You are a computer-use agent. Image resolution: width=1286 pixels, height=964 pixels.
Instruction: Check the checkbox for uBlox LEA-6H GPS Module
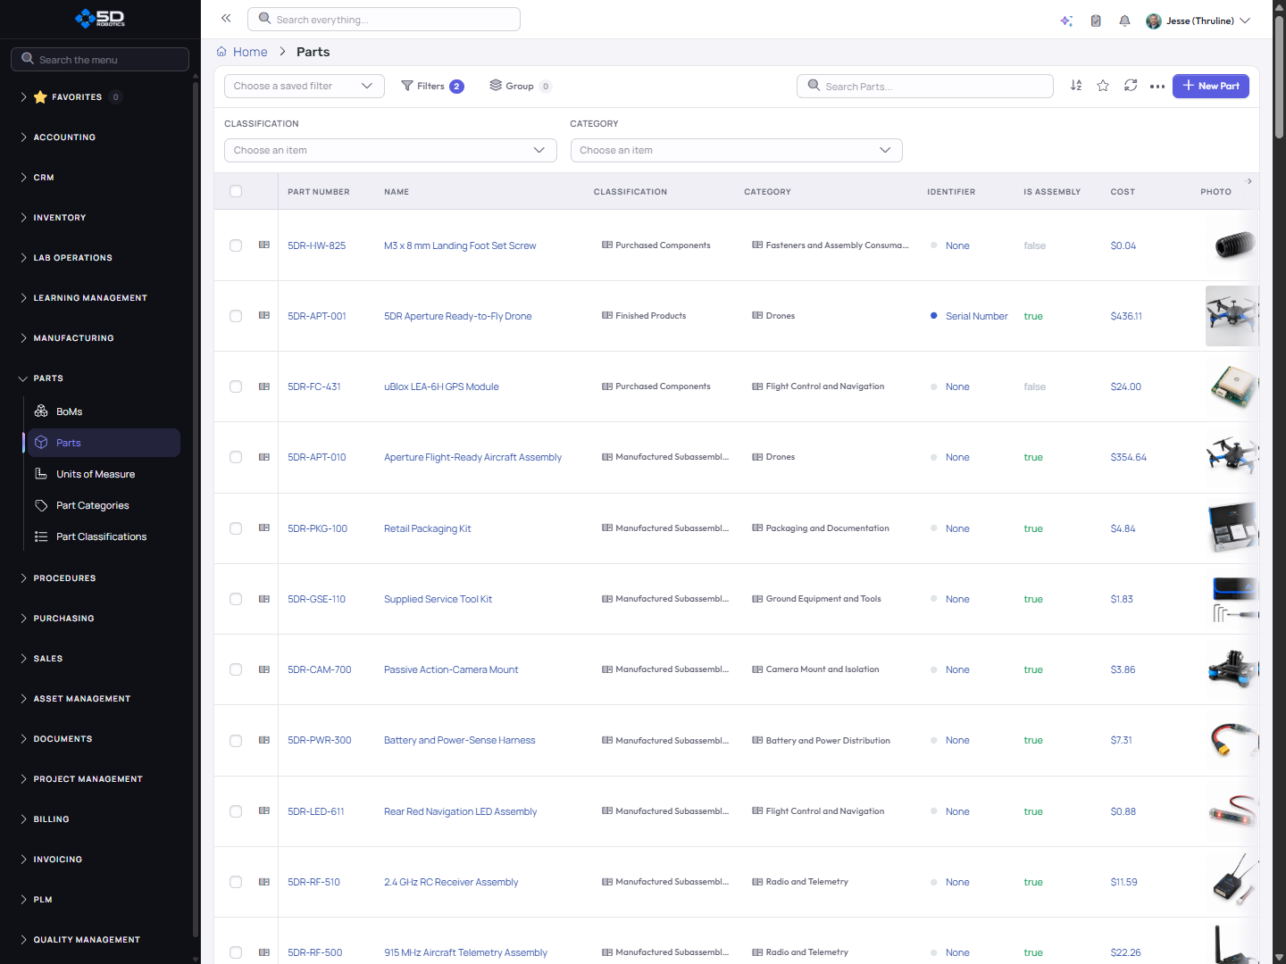(236, 386)
